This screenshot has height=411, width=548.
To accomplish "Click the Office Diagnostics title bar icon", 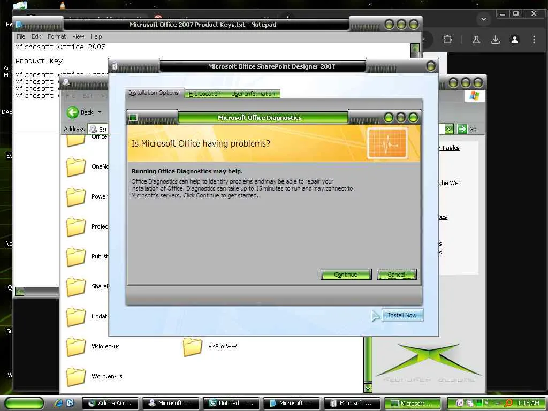I will click(133, 117).
